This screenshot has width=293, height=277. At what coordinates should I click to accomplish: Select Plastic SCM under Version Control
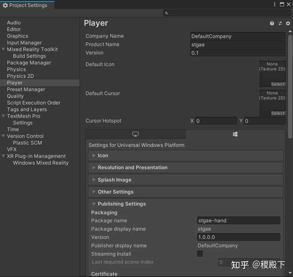[x=28, y=143]
